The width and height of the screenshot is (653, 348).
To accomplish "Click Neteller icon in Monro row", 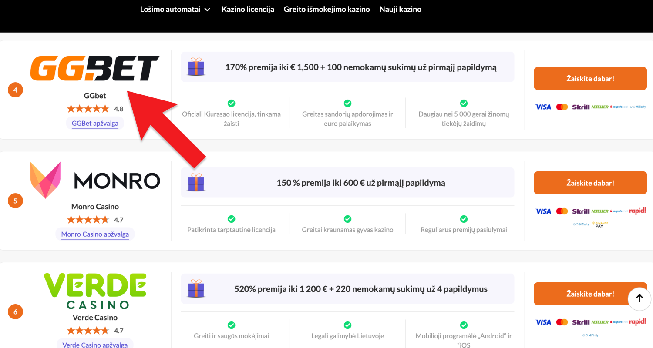I will coord(600,211).
